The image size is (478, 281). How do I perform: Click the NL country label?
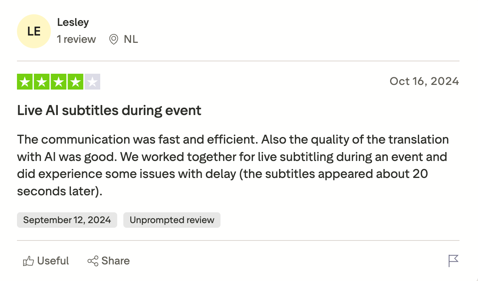[131, 39]
